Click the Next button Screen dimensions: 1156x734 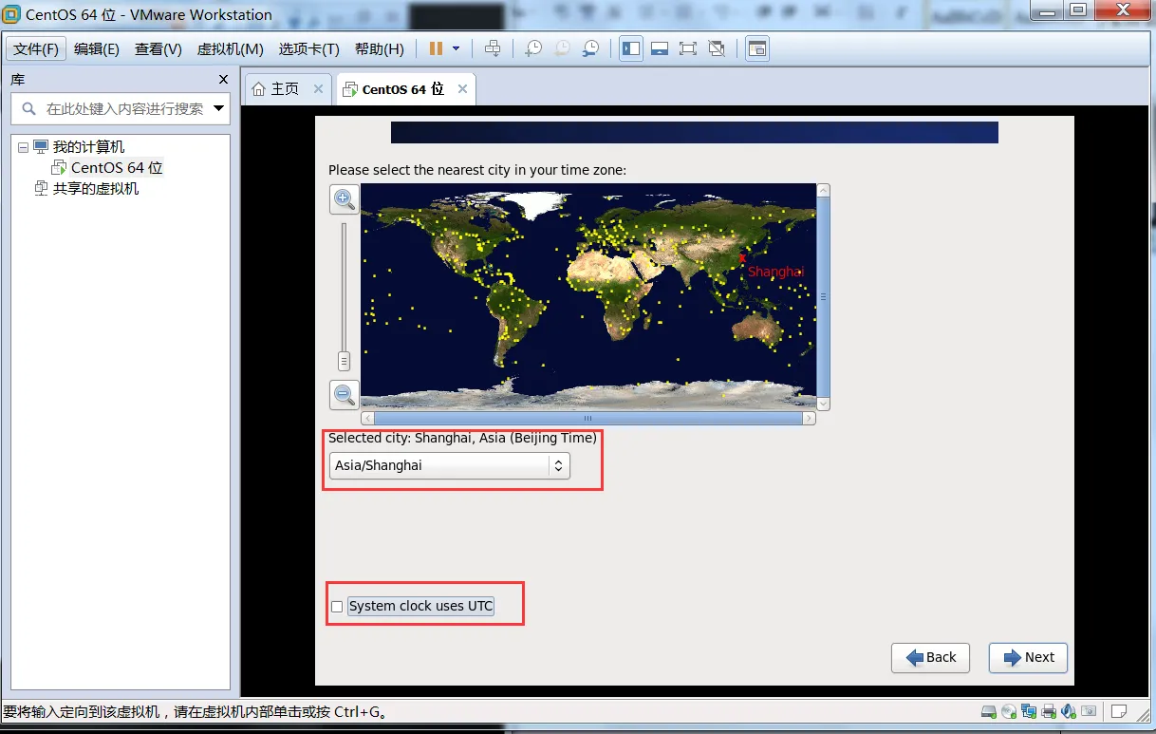pos(1029,657)
